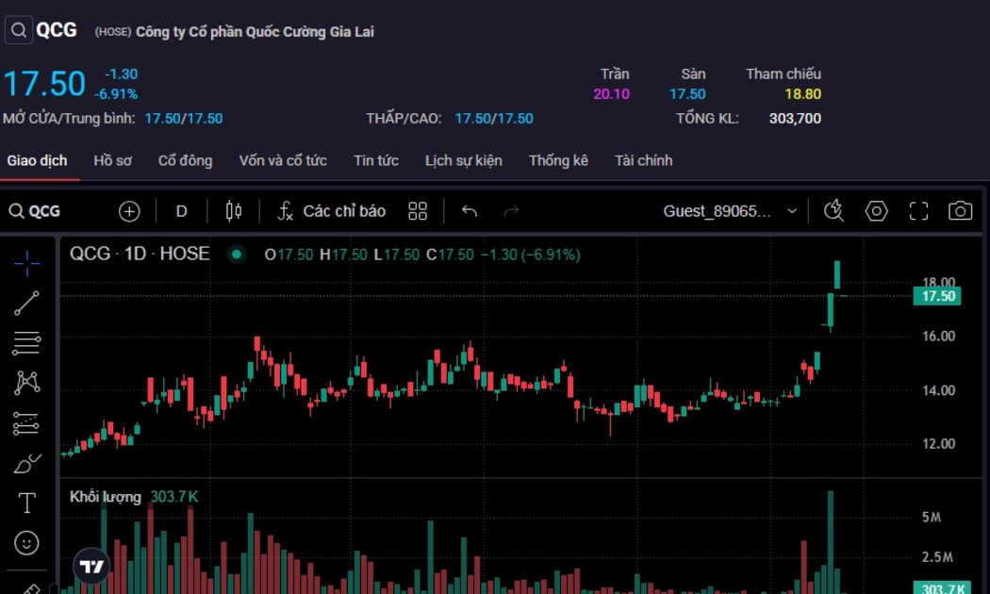Switch to the Hồ sơ tab
Screen dimensions: 990x594
[x=112, y=160]
